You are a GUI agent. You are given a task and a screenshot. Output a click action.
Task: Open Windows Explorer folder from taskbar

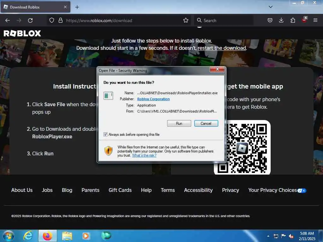point(67,236)
